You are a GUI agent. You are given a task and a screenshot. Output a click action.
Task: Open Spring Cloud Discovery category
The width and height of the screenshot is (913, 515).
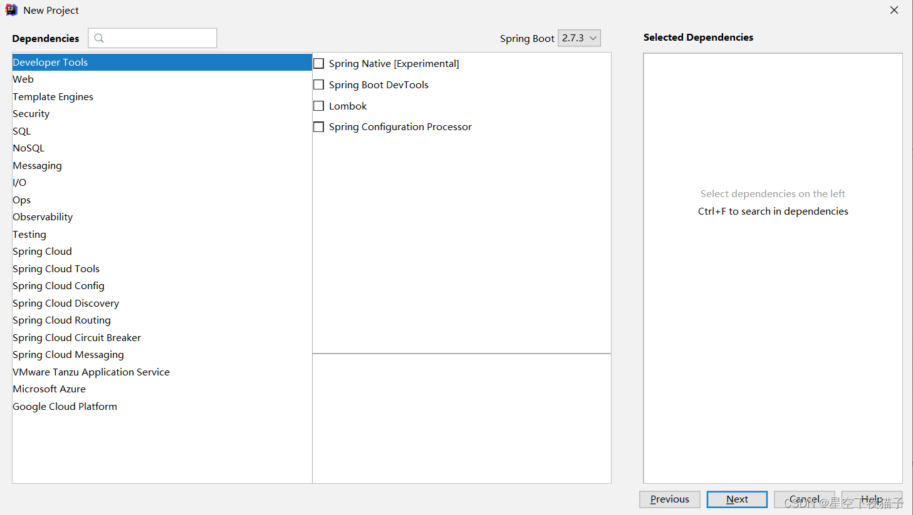pos(162,303)
